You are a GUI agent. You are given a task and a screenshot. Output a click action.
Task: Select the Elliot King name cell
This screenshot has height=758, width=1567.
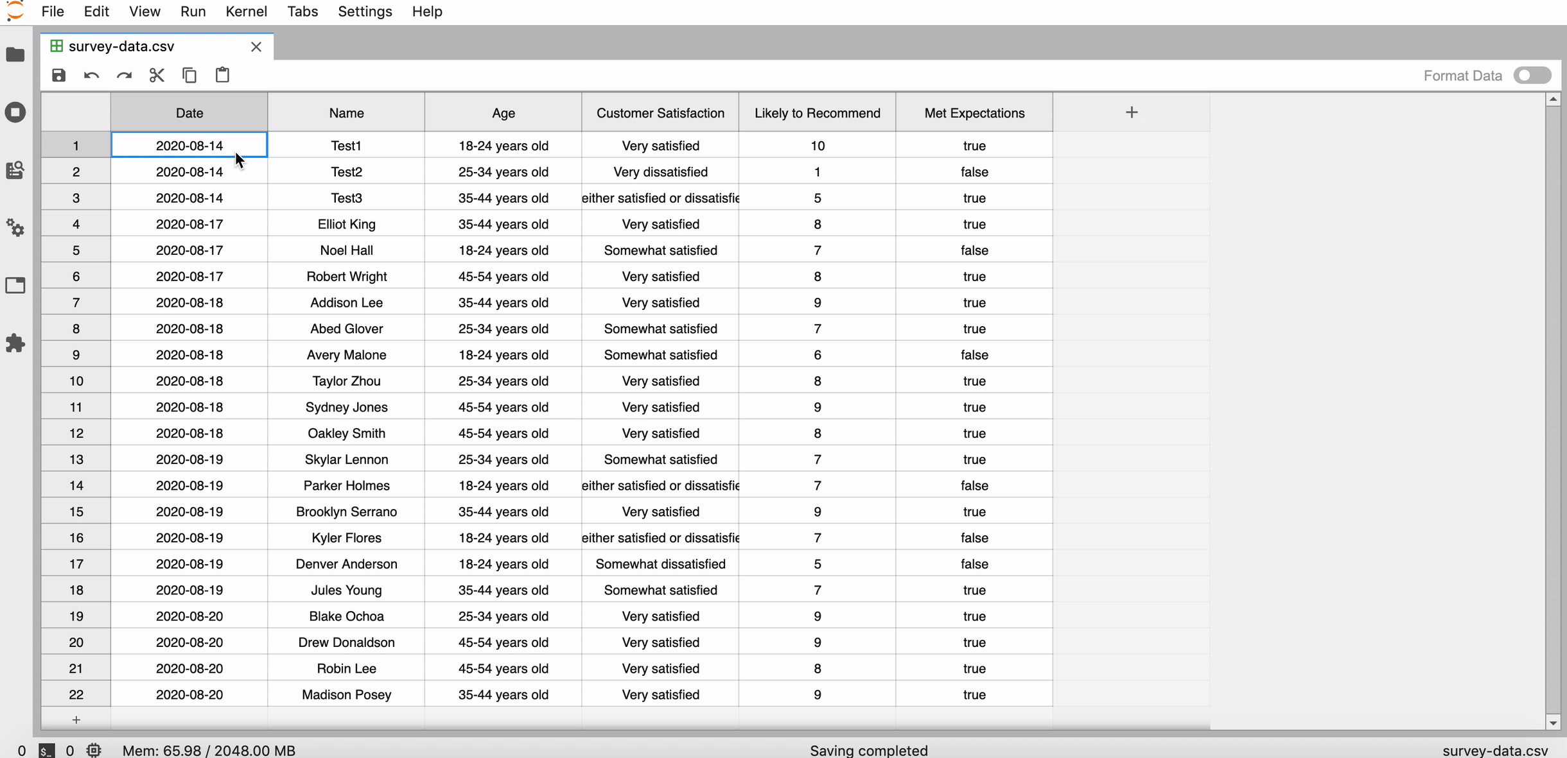(346, 224)
